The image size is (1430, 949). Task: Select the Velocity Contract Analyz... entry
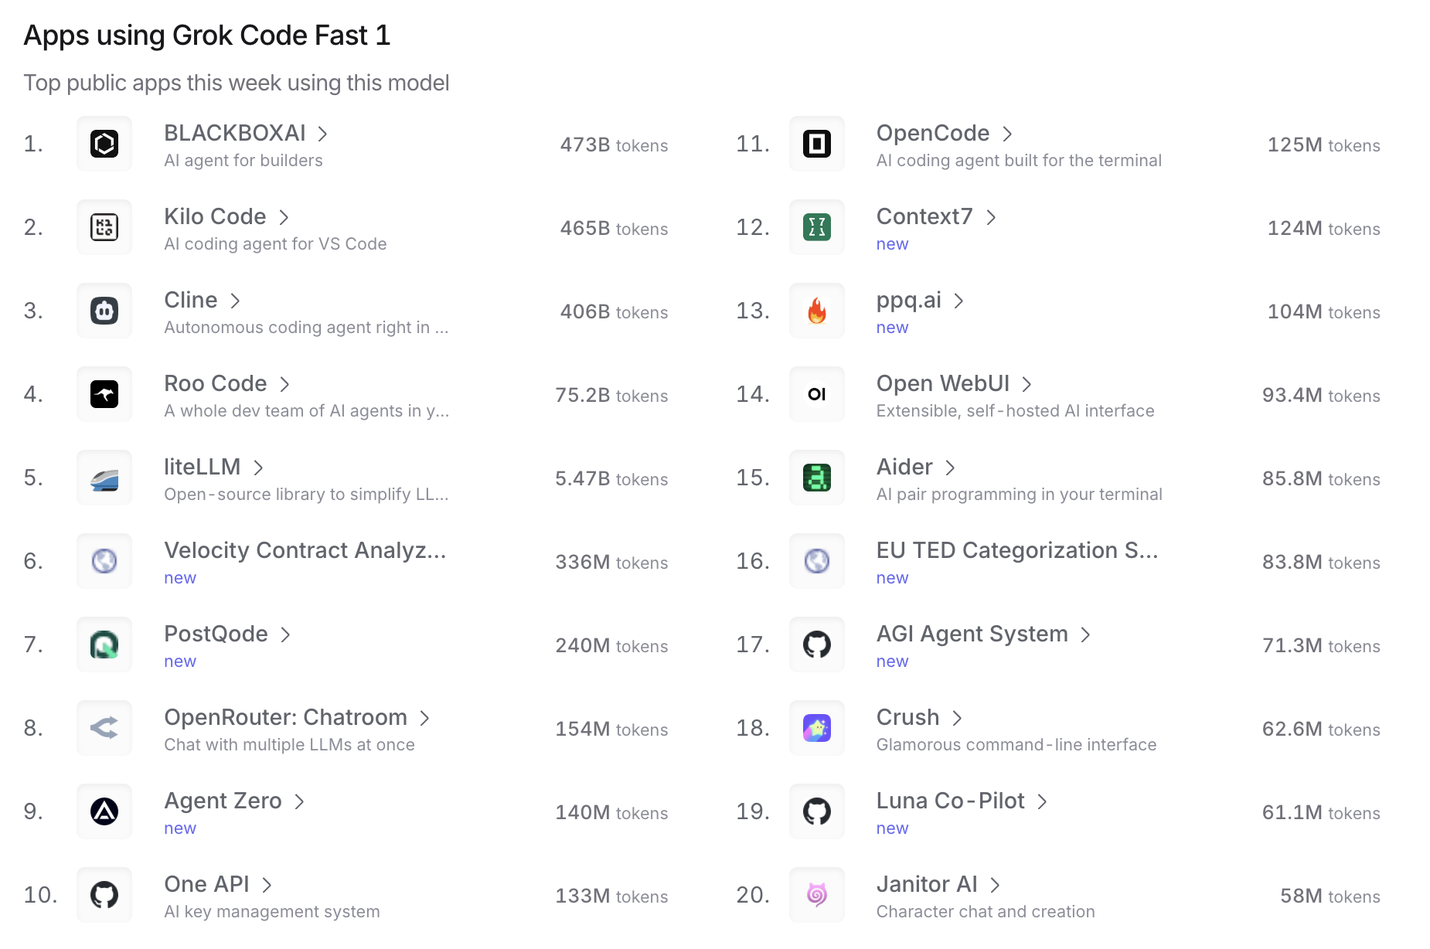[x=305, y=550]
